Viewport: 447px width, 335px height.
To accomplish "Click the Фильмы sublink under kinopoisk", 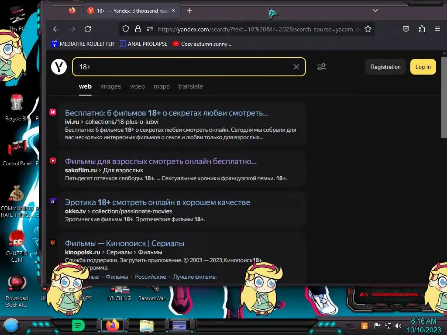I will 117,277.
